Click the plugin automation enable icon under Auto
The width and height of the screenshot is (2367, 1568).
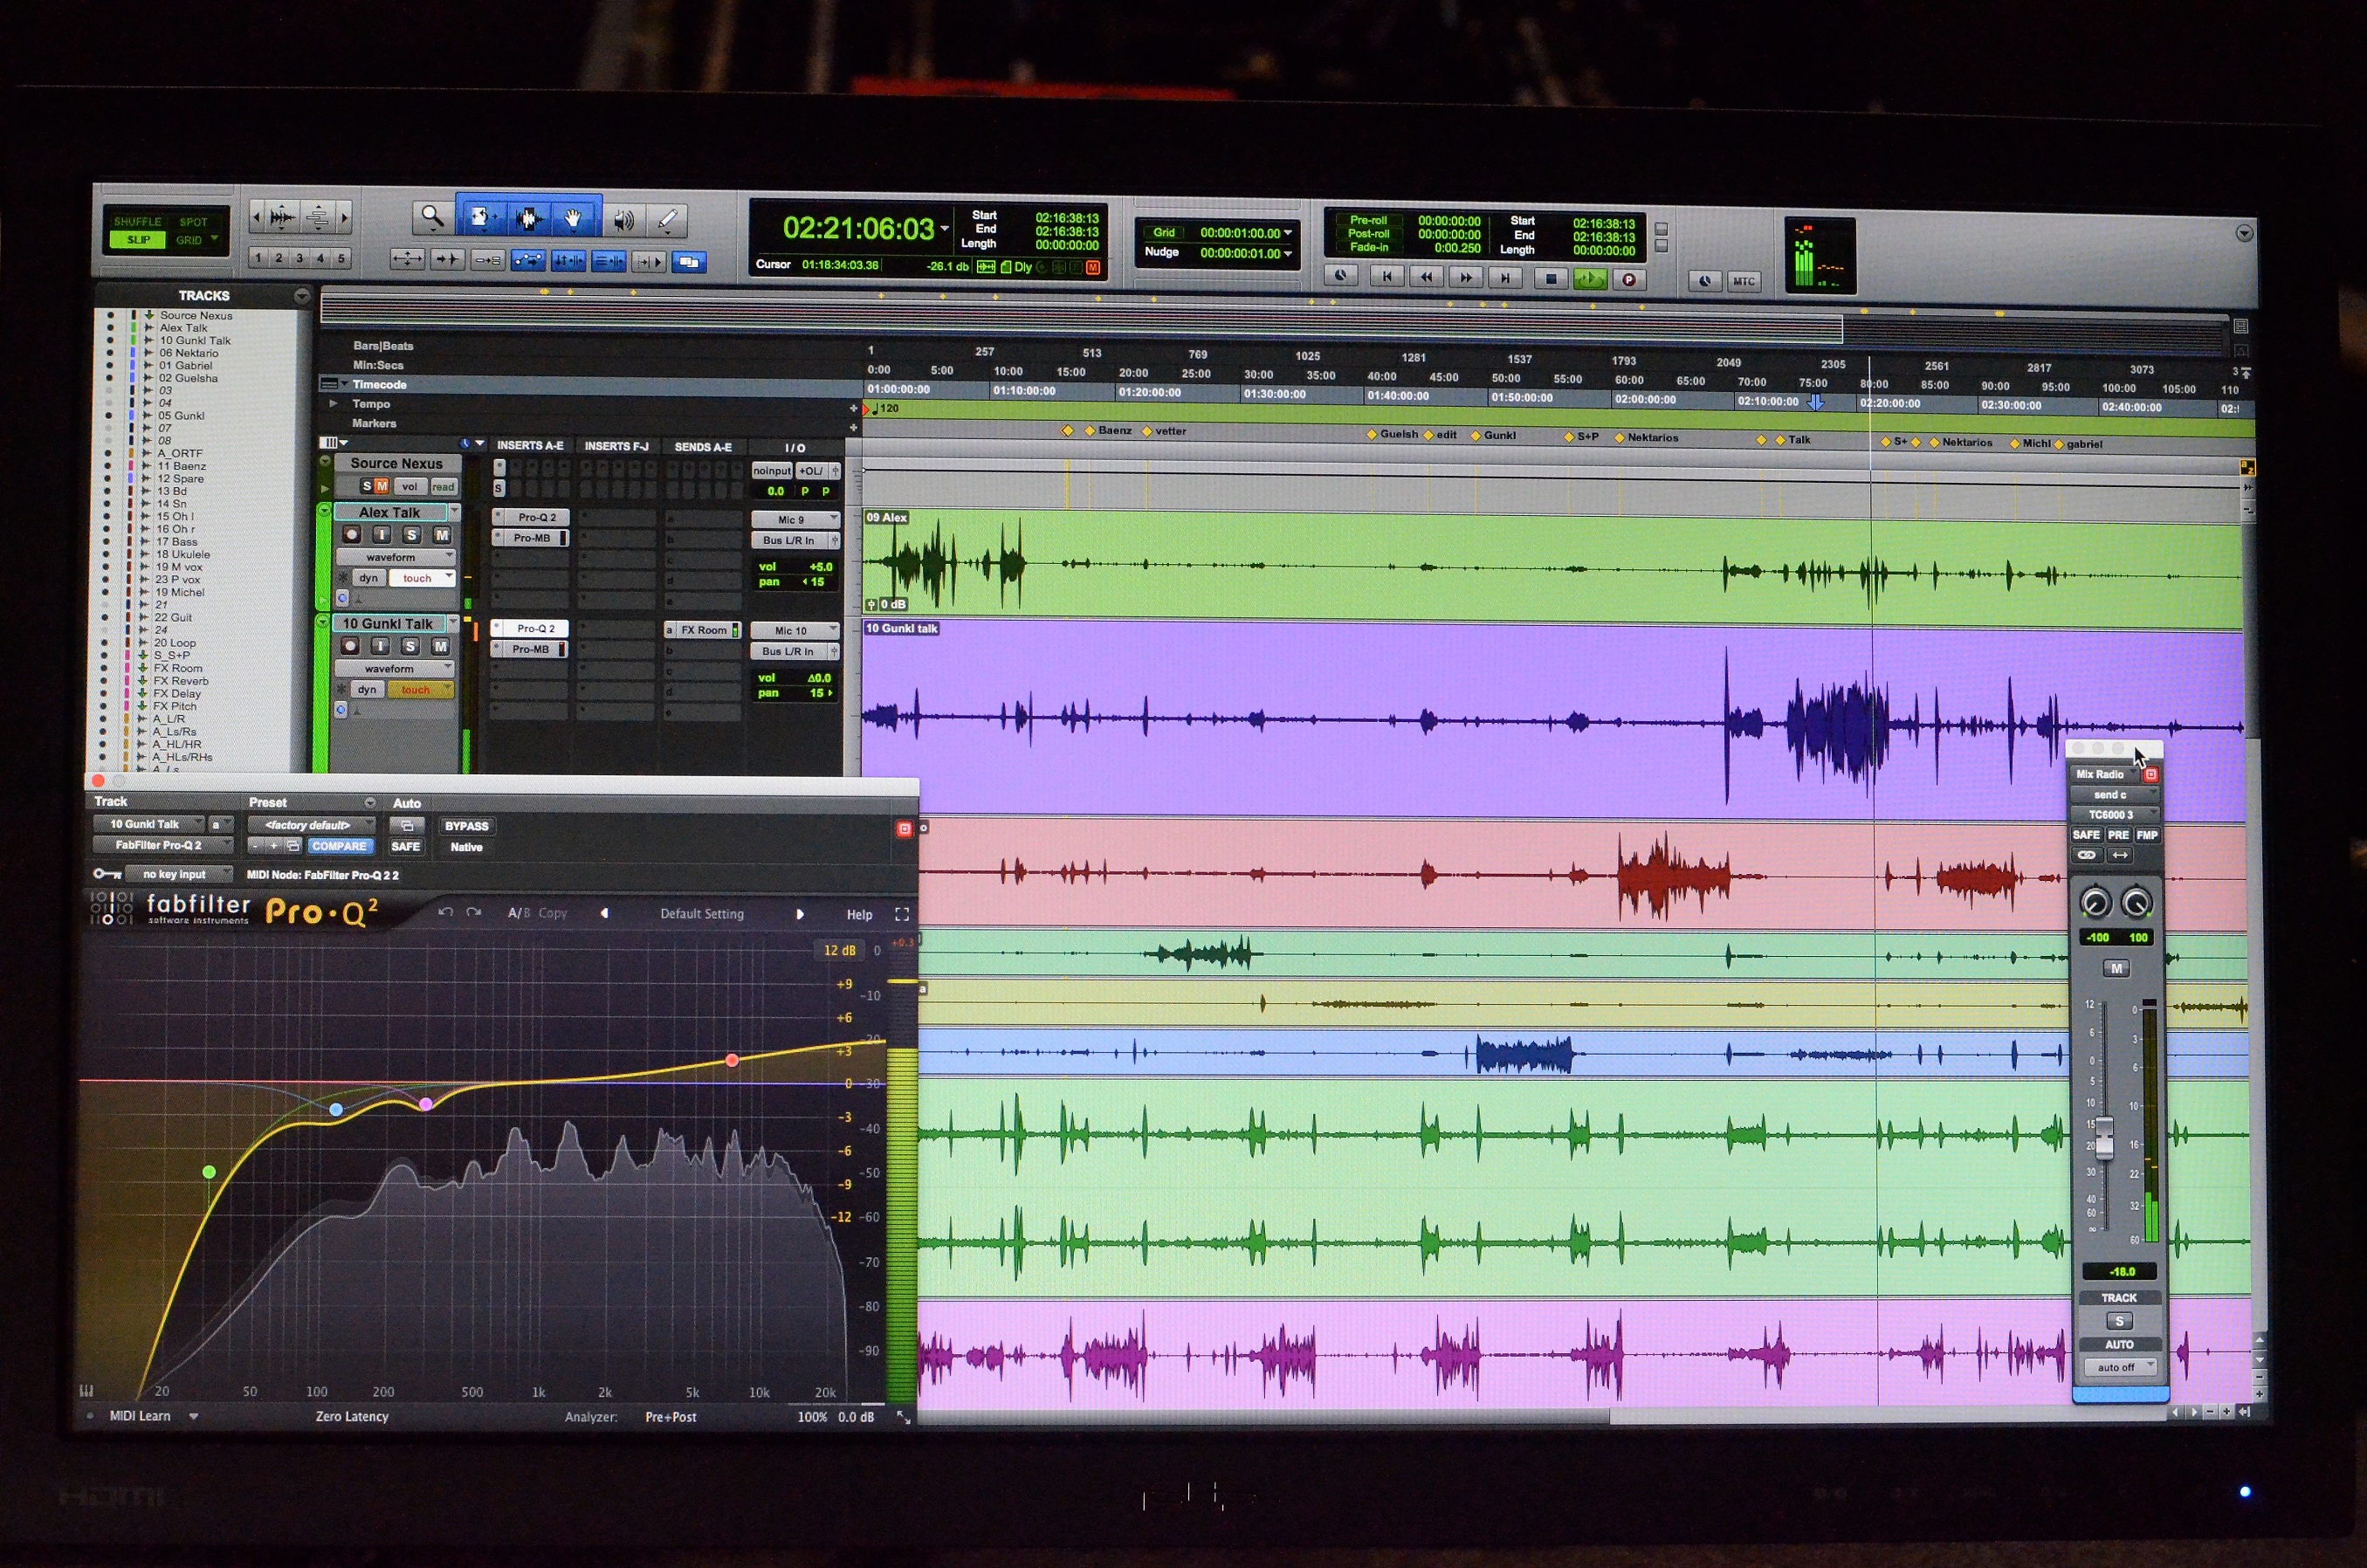click(x=406, y=825)
